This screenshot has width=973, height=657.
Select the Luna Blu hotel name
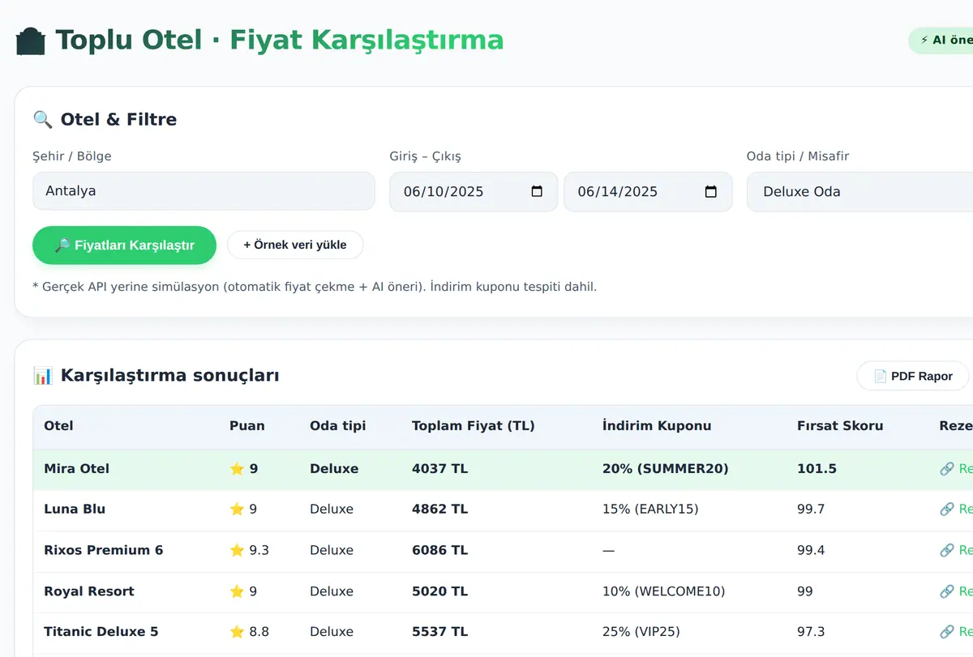tap(75, 510)
